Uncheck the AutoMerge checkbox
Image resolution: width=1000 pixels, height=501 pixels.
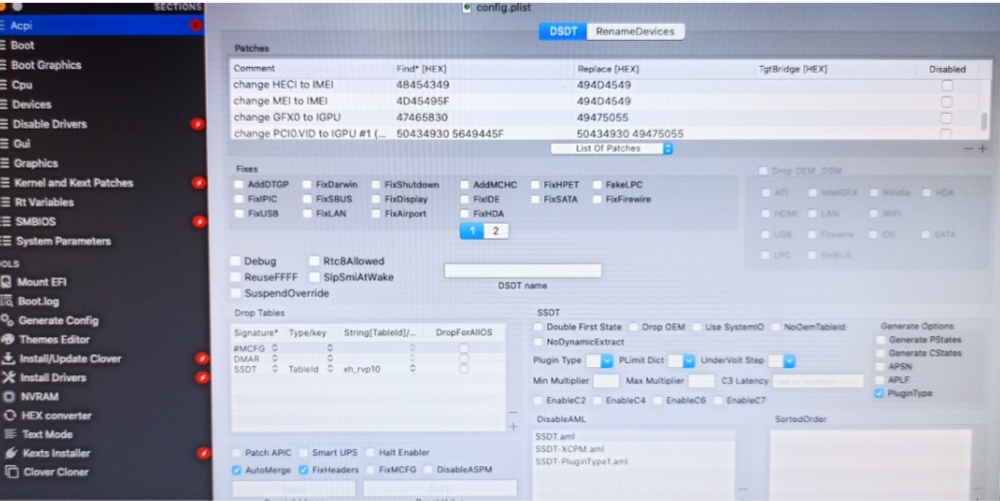point(237,469)
